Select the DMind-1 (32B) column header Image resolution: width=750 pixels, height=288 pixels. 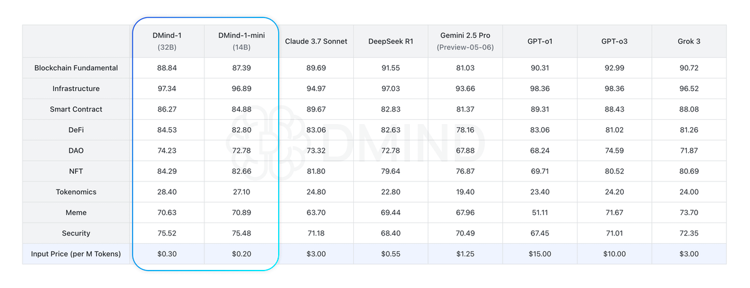[x=167, y=41]
